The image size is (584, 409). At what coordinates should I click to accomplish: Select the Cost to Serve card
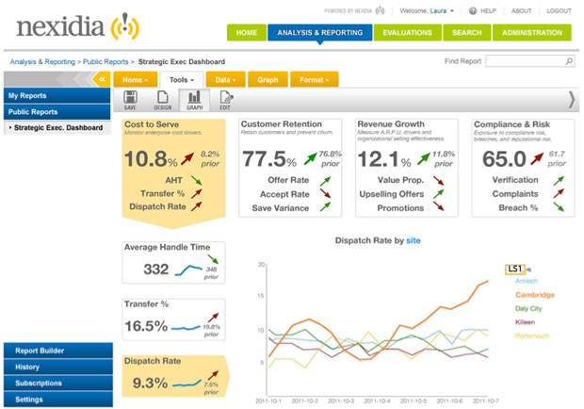[173, 172]
